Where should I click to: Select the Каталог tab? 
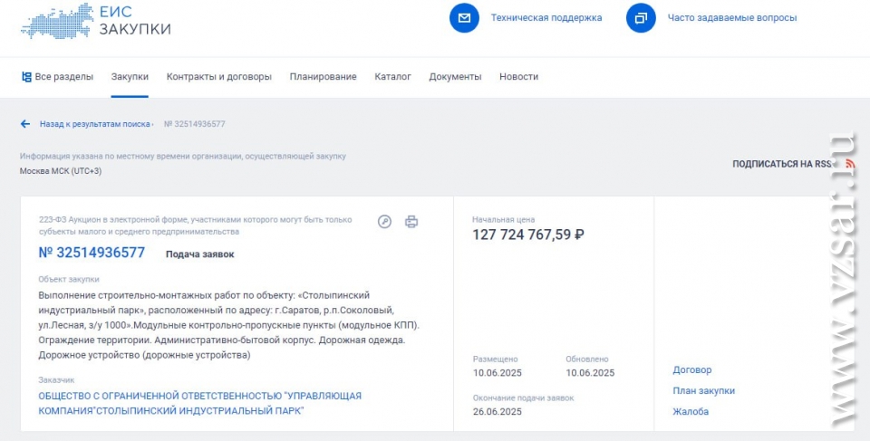392,77
